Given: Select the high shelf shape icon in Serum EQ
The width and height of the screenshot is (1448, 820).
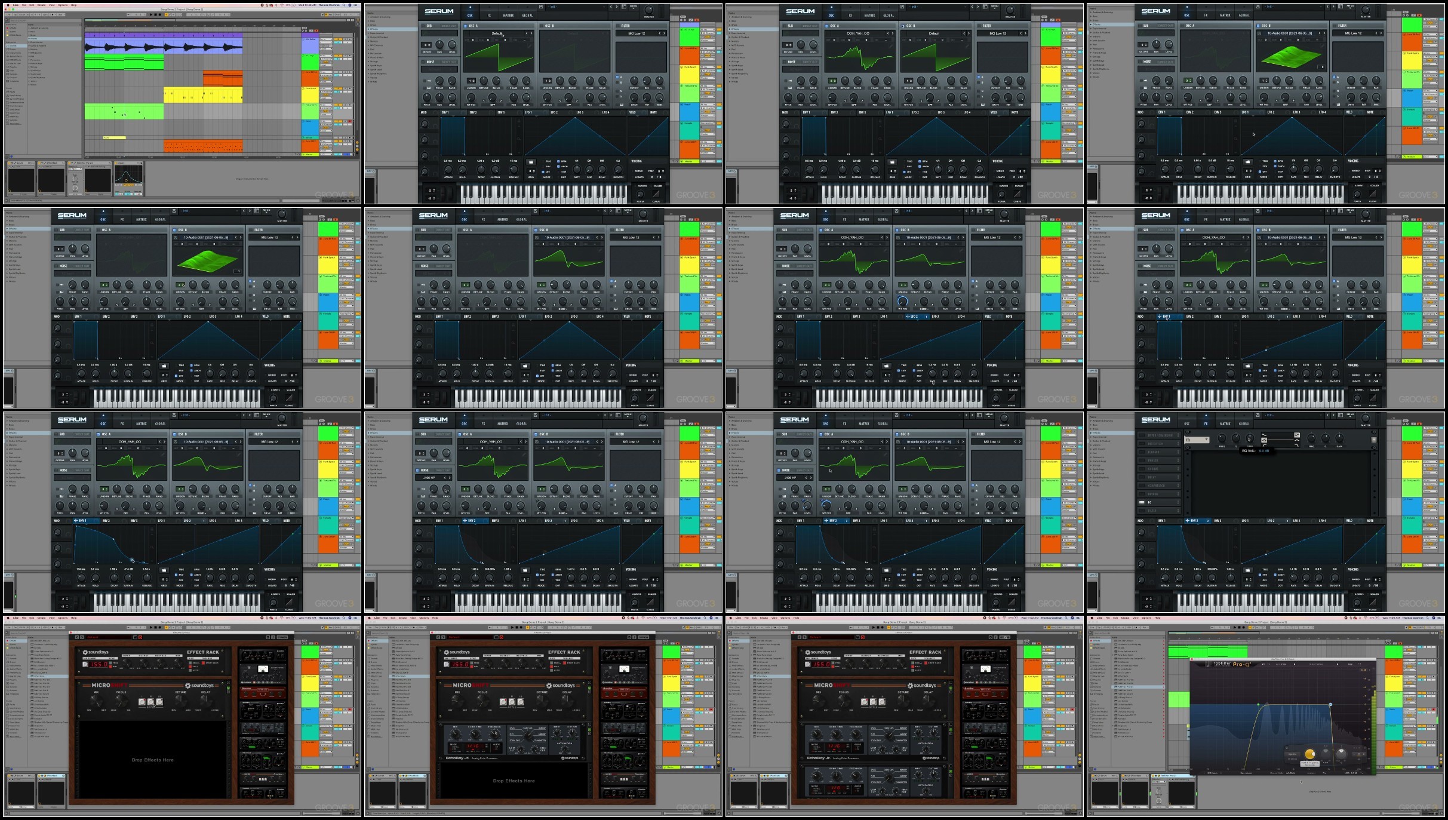Looking at the screenshot, I should pos(1297,435).
